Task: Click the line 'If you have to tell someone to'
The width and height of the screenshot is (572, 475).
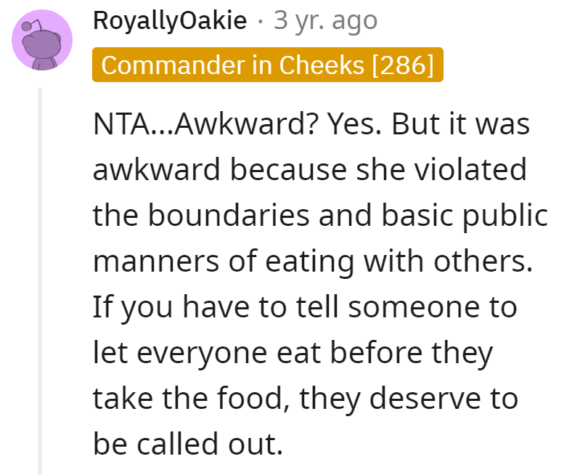Action: pyautogui.click(x=305, y=307)
